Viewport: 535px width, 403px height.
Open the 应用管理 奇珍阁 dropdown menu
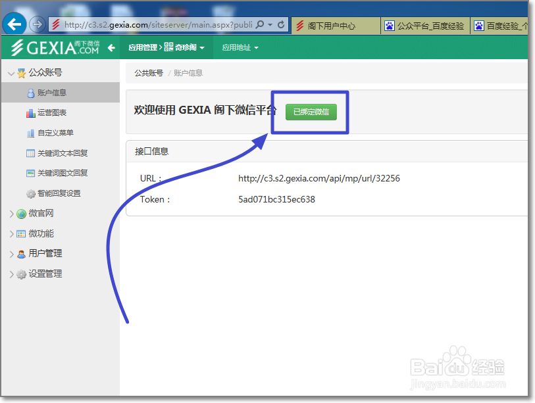[166, 47]
